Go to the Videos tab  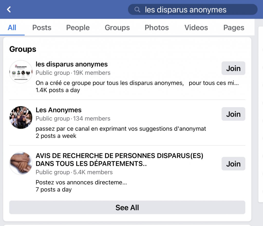click(196, 28)
